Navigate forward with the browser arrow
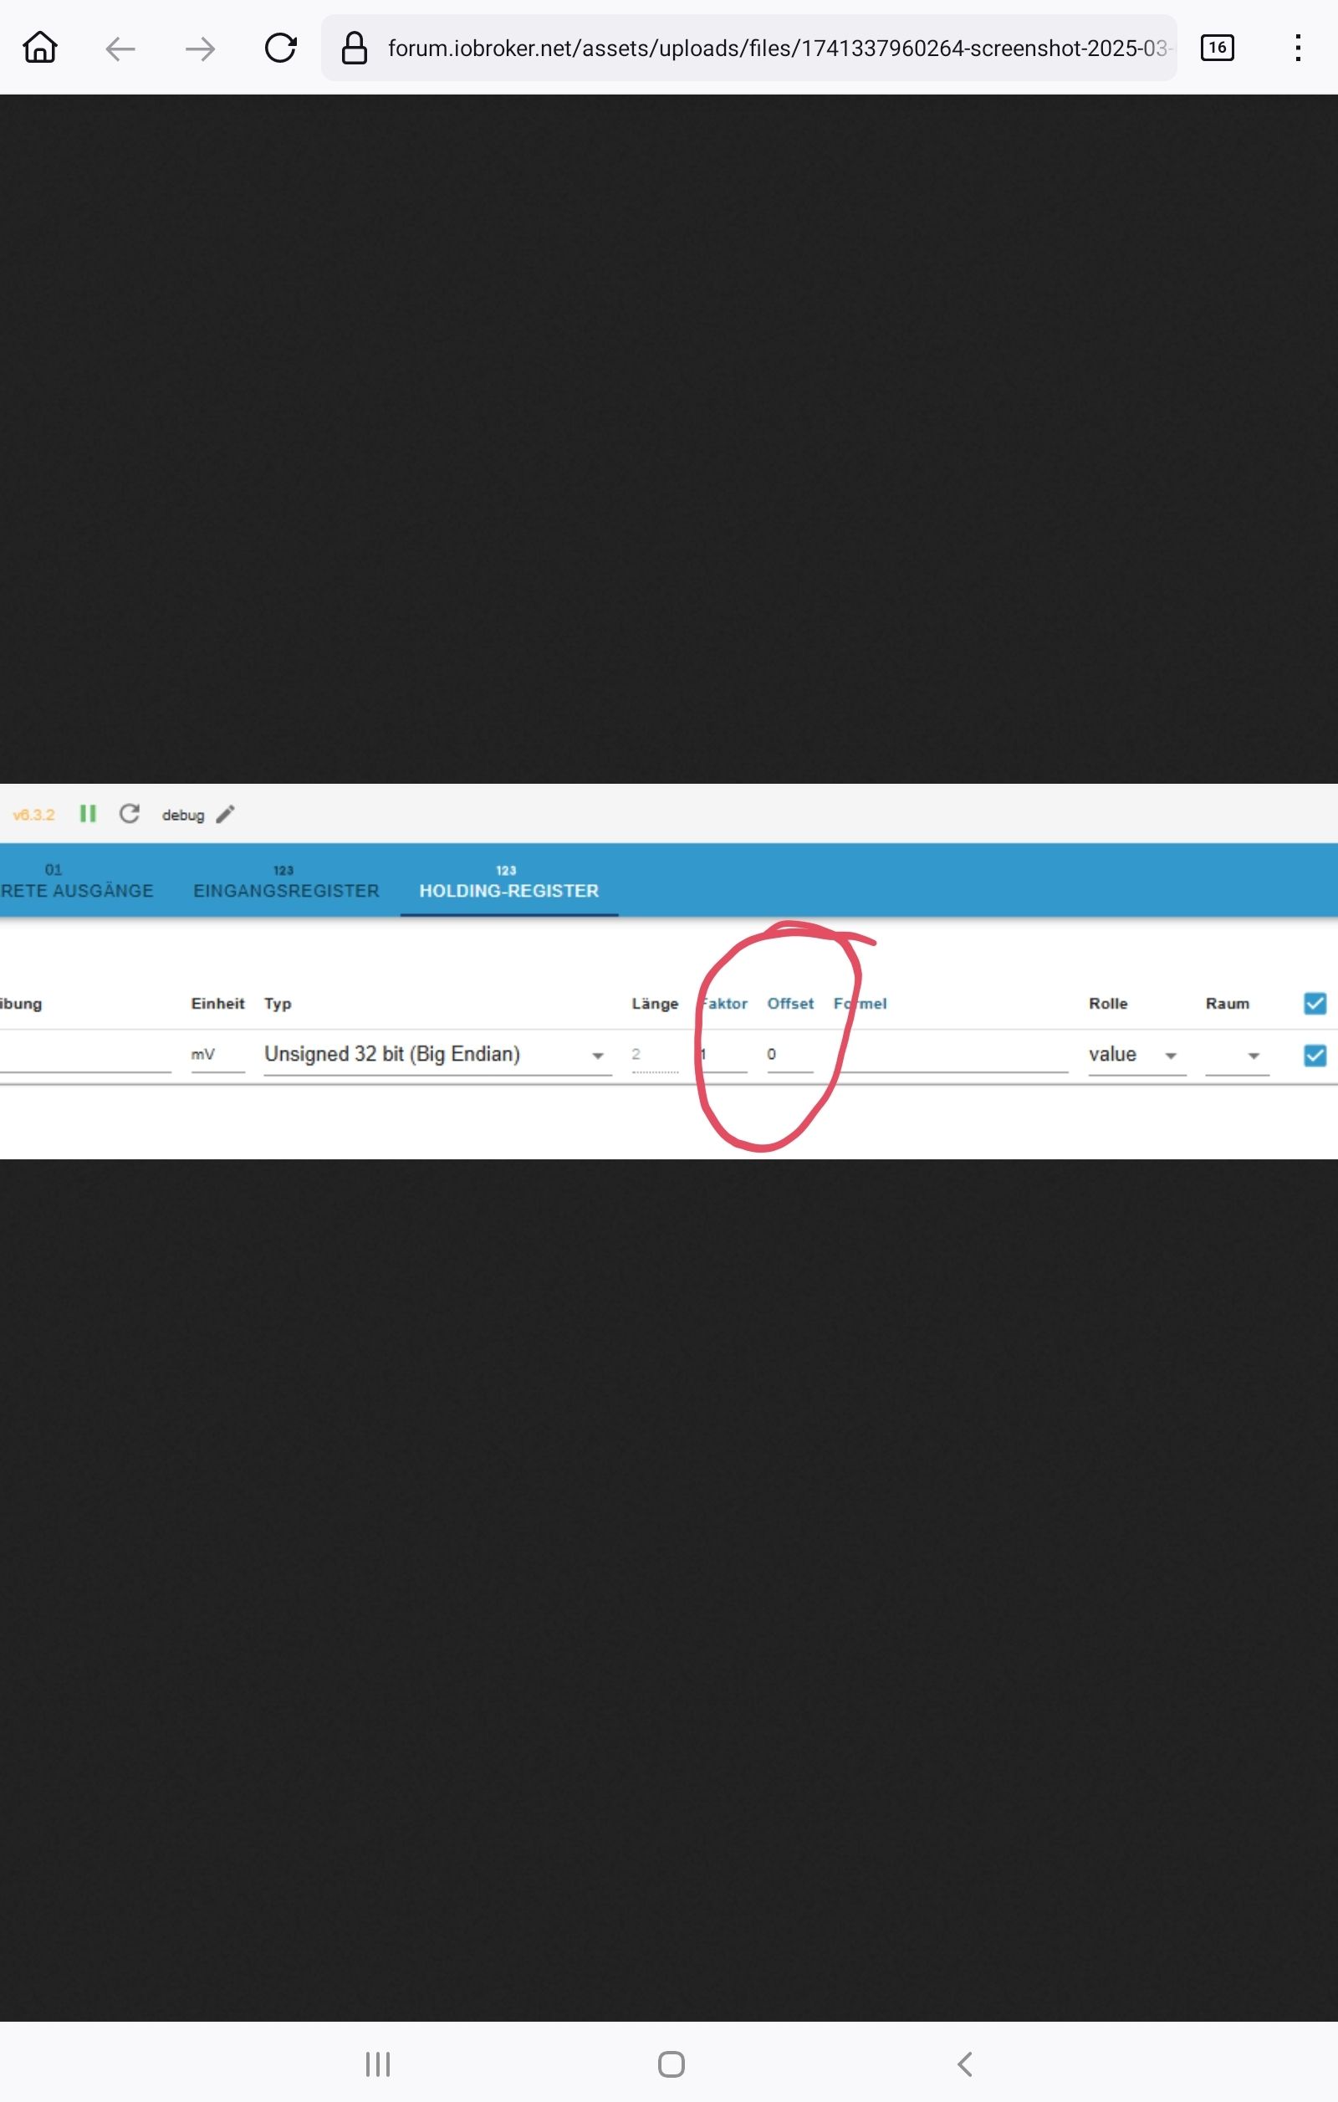Screen dimensions: 1338x2102 (200, 49)
